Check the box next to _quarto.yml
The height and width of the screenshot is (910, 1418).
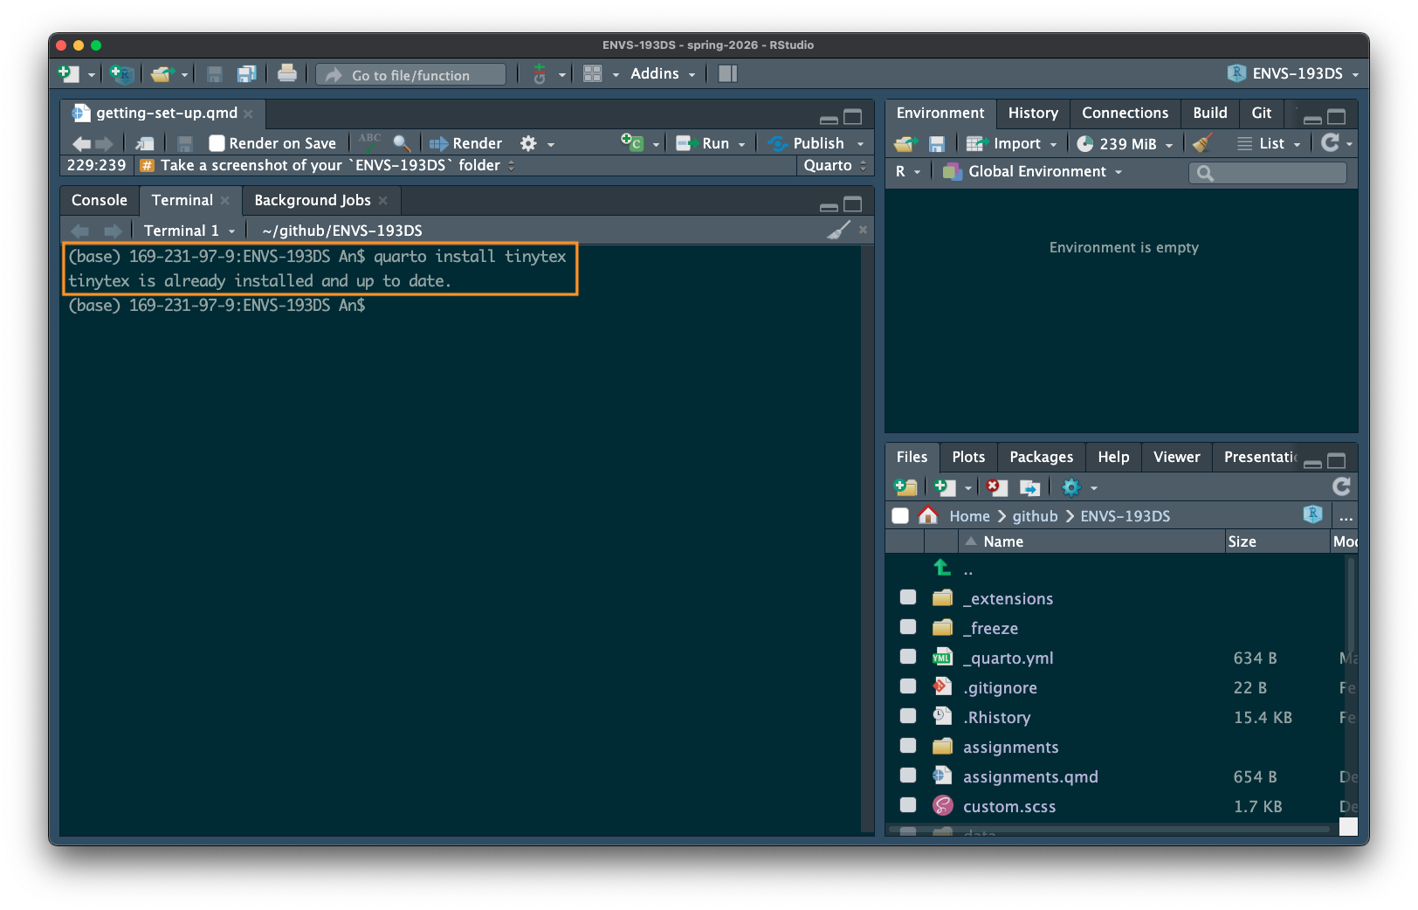click(908, 657)
